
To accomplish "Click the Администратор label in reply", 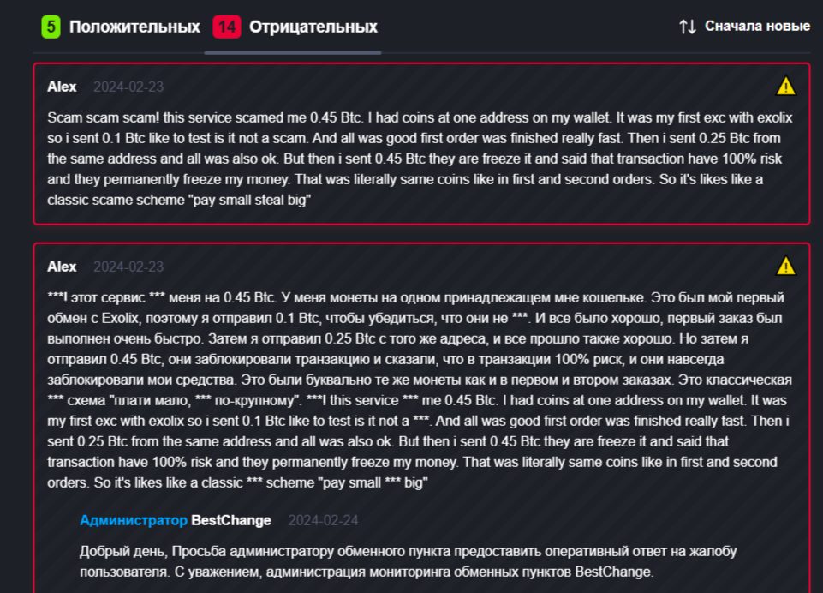I will (134, 520).
